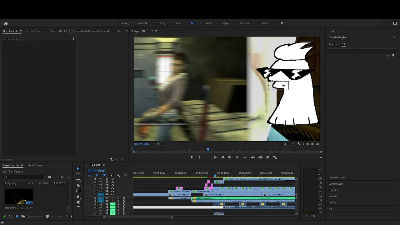Open the Program: HALF LIFE panel menu
The width and height of the screenshot is (400, 225).
(x=156, y=31)
